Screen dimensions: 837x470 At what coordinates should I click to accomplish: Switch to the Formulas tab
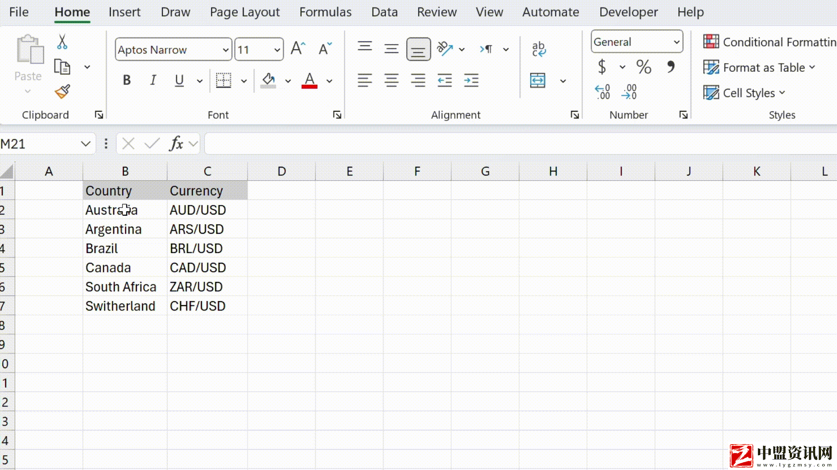(x=325, y=12)
